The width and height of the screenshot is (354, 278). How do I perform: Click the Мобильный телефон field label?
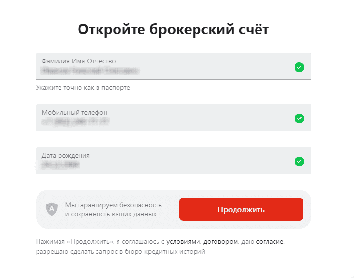click(74, 112)
